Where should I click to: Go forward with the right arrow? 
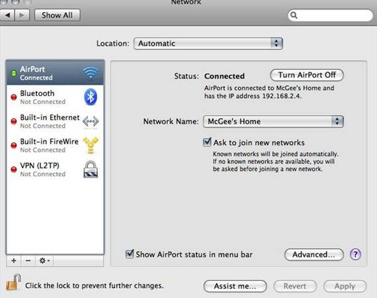22,15
